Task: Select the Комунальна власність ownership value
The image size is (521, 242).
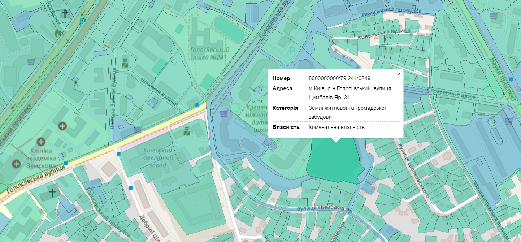Action: (x=337, y=127)
